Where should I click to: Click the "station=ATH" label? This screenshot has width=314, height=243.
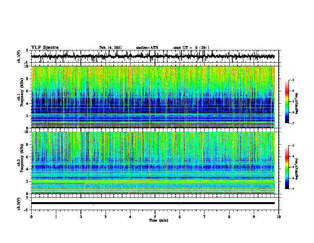click(147, 48)
